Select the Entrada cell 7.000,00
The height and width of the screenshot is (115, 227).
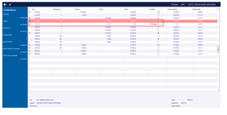(x=83, y=54)
